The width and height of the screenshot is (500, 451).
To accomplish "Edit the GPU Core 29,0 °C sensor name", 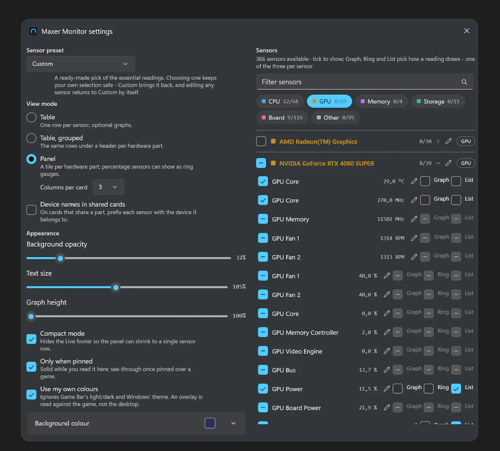I will pos(414,181).
